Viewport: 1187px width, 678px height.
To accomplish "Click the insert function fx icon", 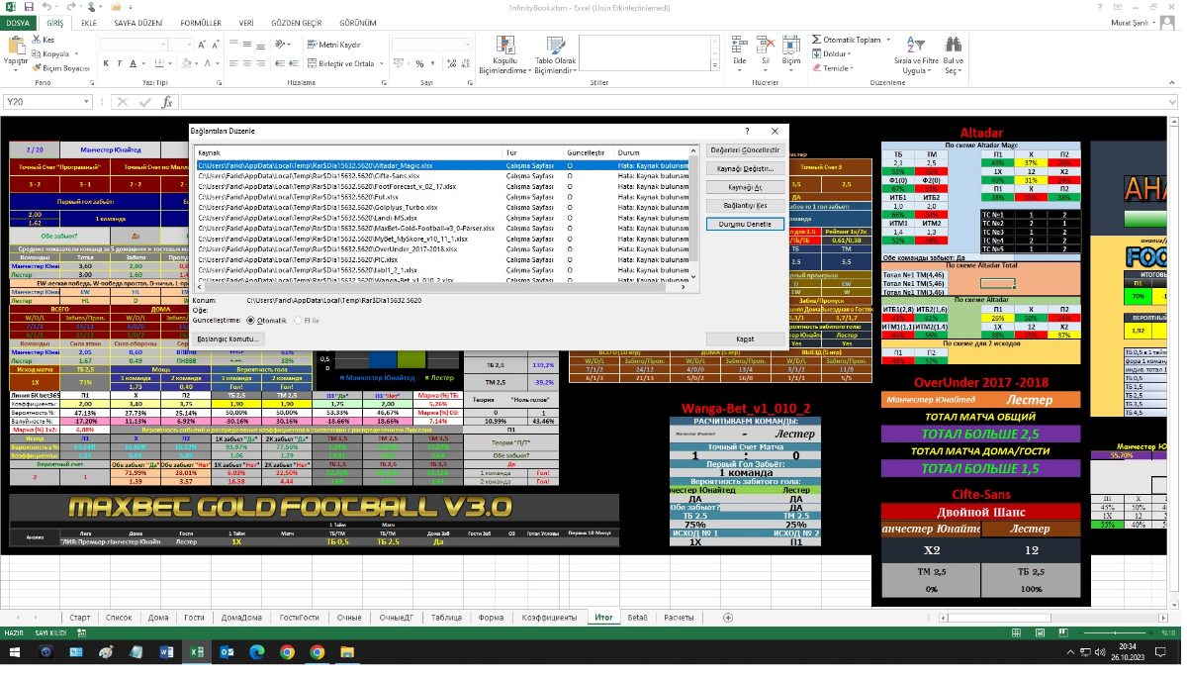I will (x=167, y=102).
